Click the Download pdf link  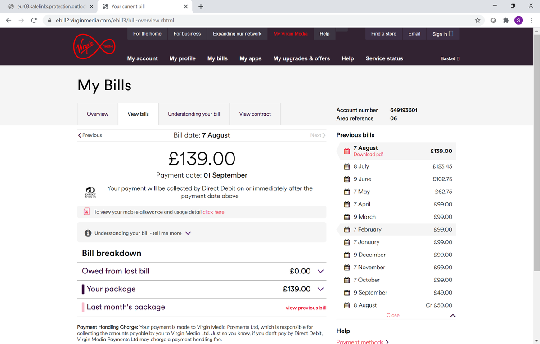point(369,154)
